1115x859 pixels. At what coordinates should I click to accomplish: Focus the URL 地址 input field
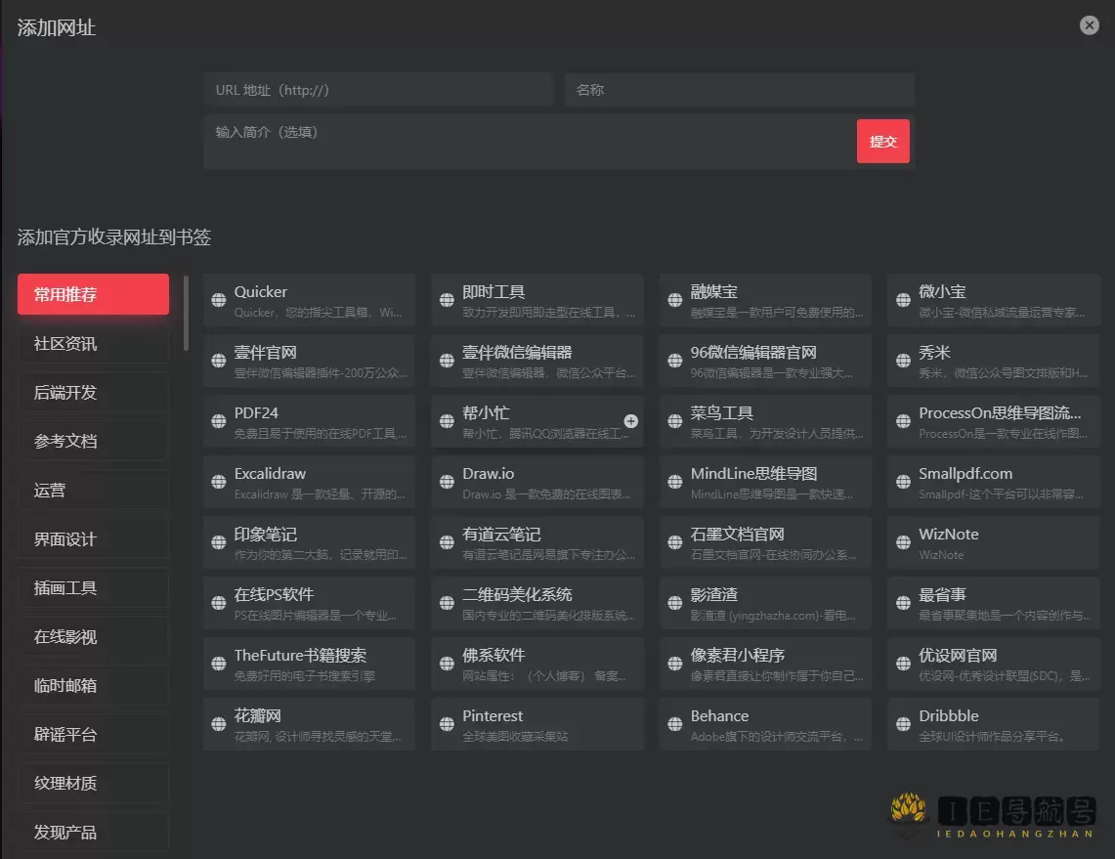tap(378, 90)
